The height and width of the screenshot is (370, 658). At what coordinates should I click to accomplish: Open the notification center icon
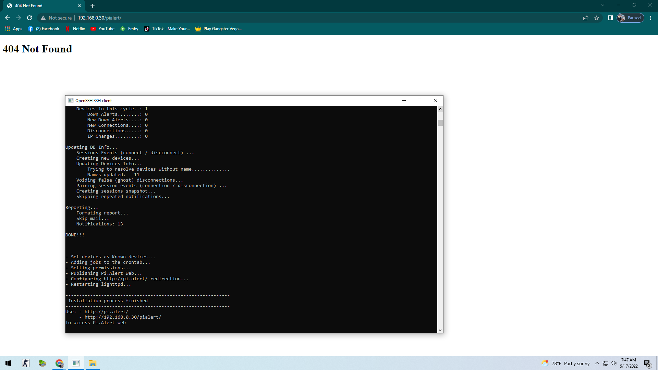(647, 363)
